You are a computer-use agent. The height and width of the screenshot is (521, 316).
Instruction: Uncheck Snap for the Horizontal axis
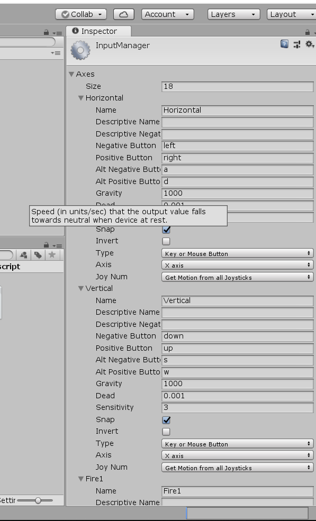click(166, 229)
